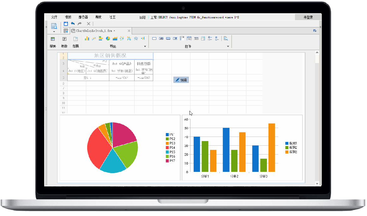Click the 编辑 edit button
Screen dimensions: 367x216
coord(181,80)
